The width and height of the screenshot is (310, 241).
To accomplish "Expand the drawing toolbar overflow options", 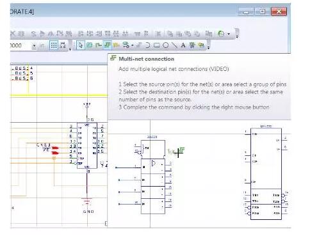I will [x=208, y=48].
